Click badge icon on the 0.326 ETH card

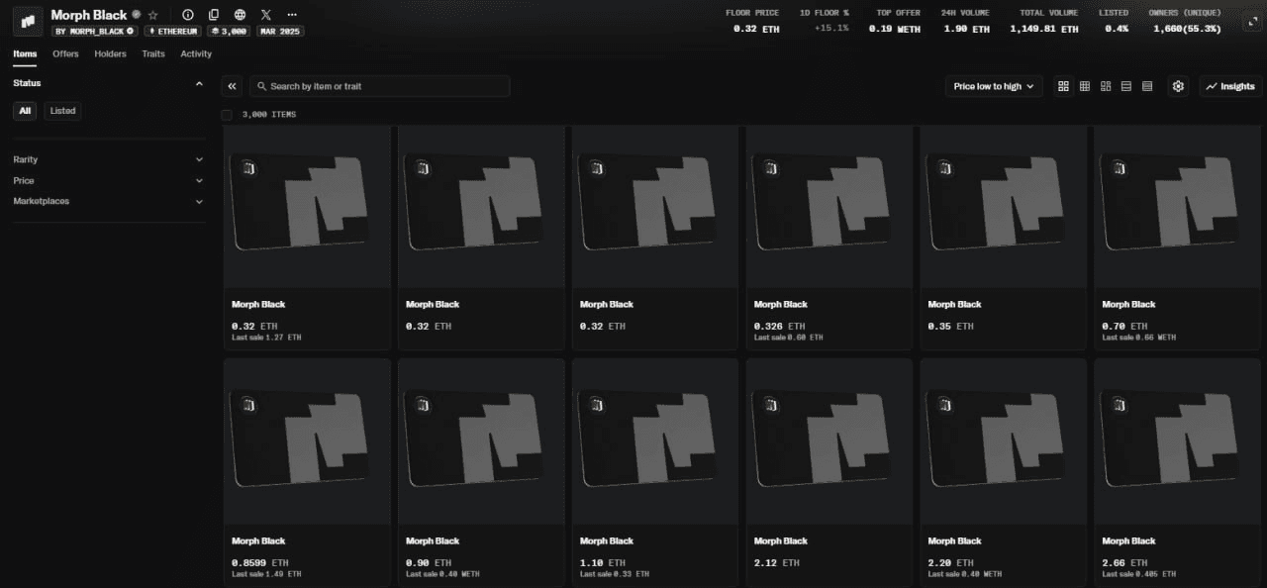coord(771,168)
